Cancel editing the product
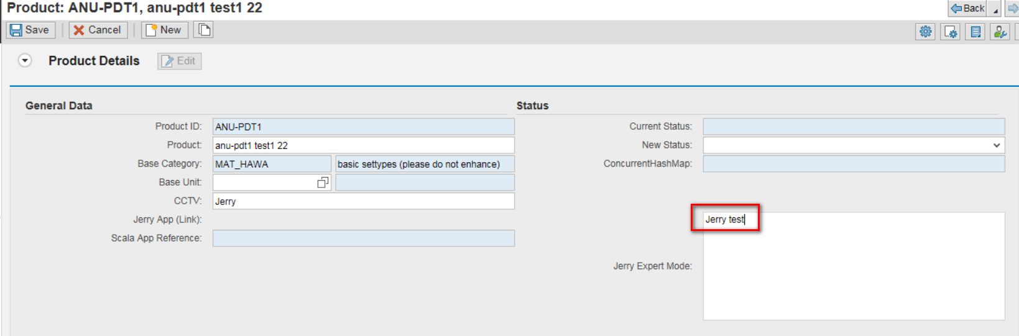1019x336 pixels. point(98,30)
